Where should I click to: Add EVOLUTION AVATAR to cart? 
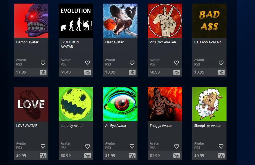click(x=88, y=72)
